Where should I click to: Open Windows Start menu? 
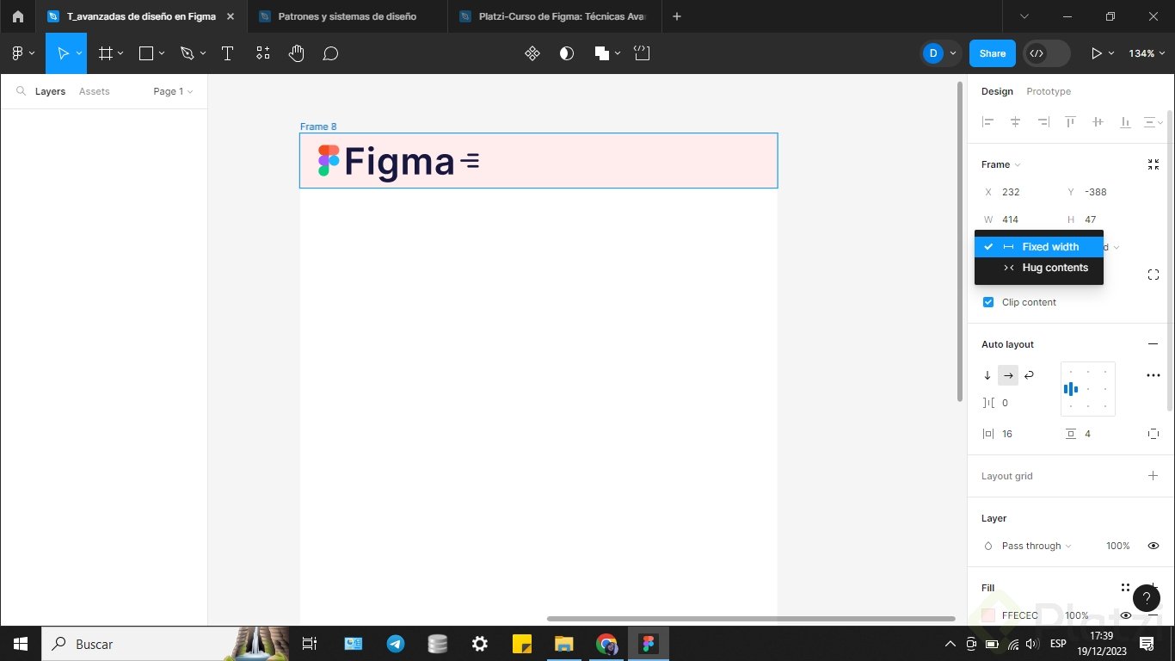[21, 644]
